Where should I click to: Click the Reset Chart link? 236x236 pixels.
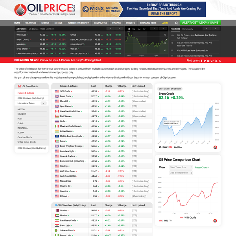click(202, 168)
